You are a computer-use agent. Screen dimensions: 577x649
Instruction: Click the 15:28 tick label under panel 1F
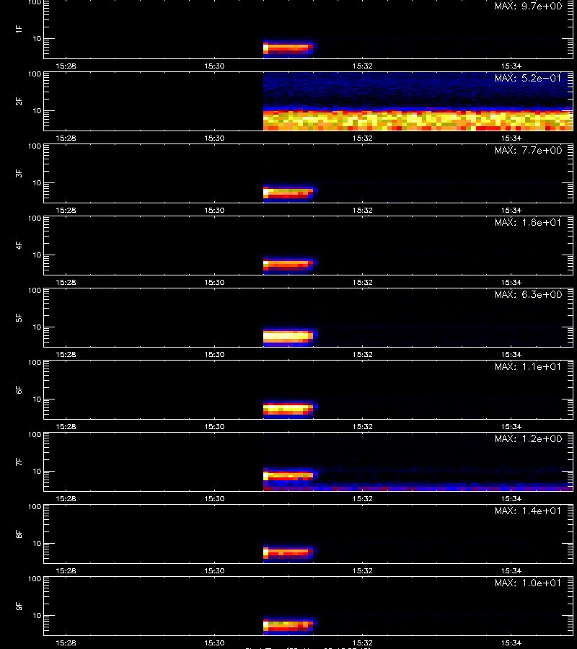(66, 66)
